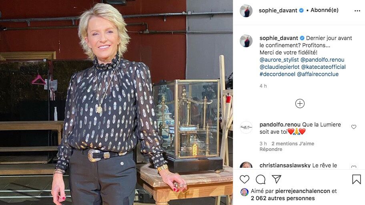Click sophie_davant username in the header
Image resolution: width=365 pixels, height=205 pixels.
pos(278,10)
